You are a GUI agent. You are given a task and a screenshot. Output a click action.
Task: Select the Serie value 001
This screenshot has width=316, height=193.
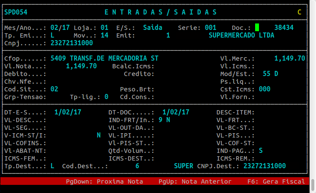tap(211, 27)
